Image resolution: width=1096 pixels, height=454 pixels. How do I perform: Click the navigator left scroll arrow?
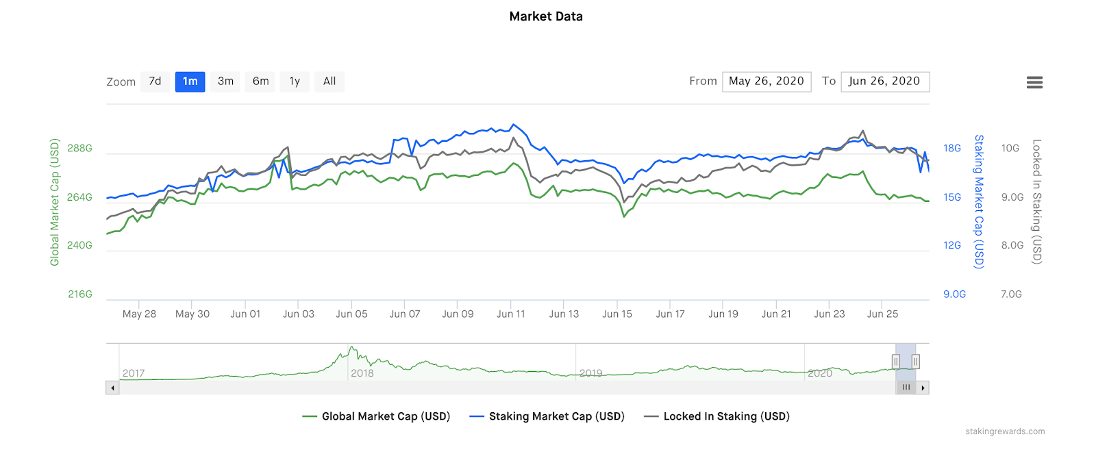point(112,388)
